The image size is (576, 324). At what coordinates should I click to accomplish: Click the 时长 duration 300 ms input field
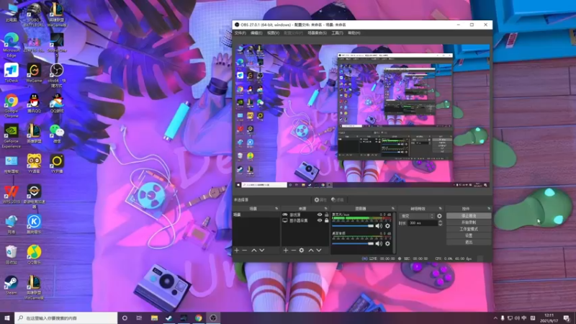[423, 223]
